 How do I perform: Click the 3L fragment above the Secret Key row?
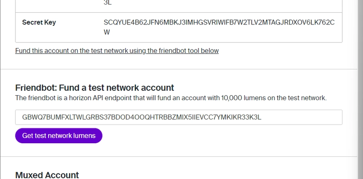click(x=108, y=3)
